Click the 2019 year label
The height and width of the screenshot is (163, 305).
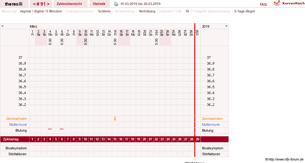tap(206, 26)
